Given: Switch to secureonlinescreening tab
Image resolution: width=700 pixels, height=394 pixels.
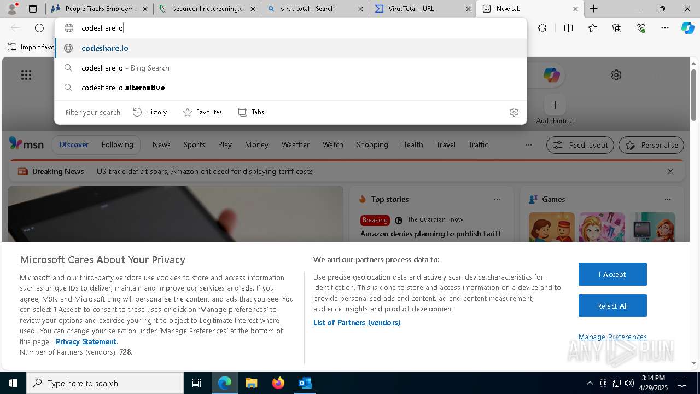Looking at the screenshot, I should pos(207,9).
